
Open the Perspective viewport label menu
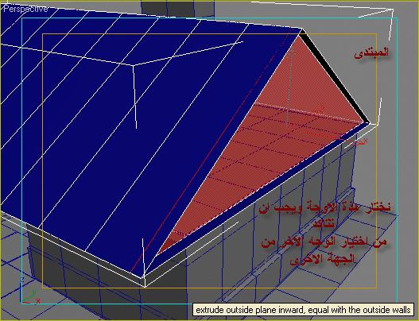[x=25, y=9]
